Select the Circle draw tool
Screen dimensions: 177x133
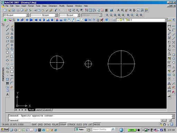coord(7,49)
